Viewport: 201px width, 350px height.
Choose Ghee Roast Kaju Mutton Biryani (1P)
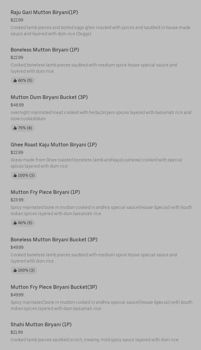(54, 145)
